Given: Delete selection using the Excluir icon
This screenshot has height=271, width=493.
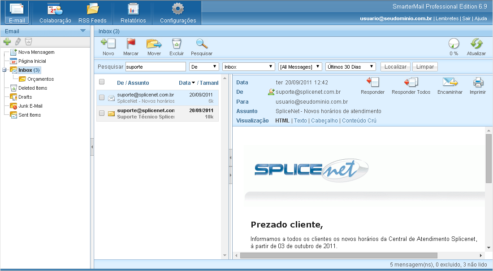Looking at the screenshot, I should pyautogui.click(x=177, y=44).
